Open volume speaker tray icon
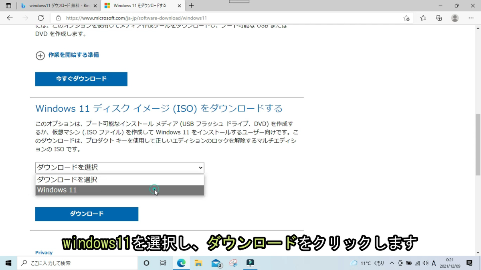 tap(425, 263)
